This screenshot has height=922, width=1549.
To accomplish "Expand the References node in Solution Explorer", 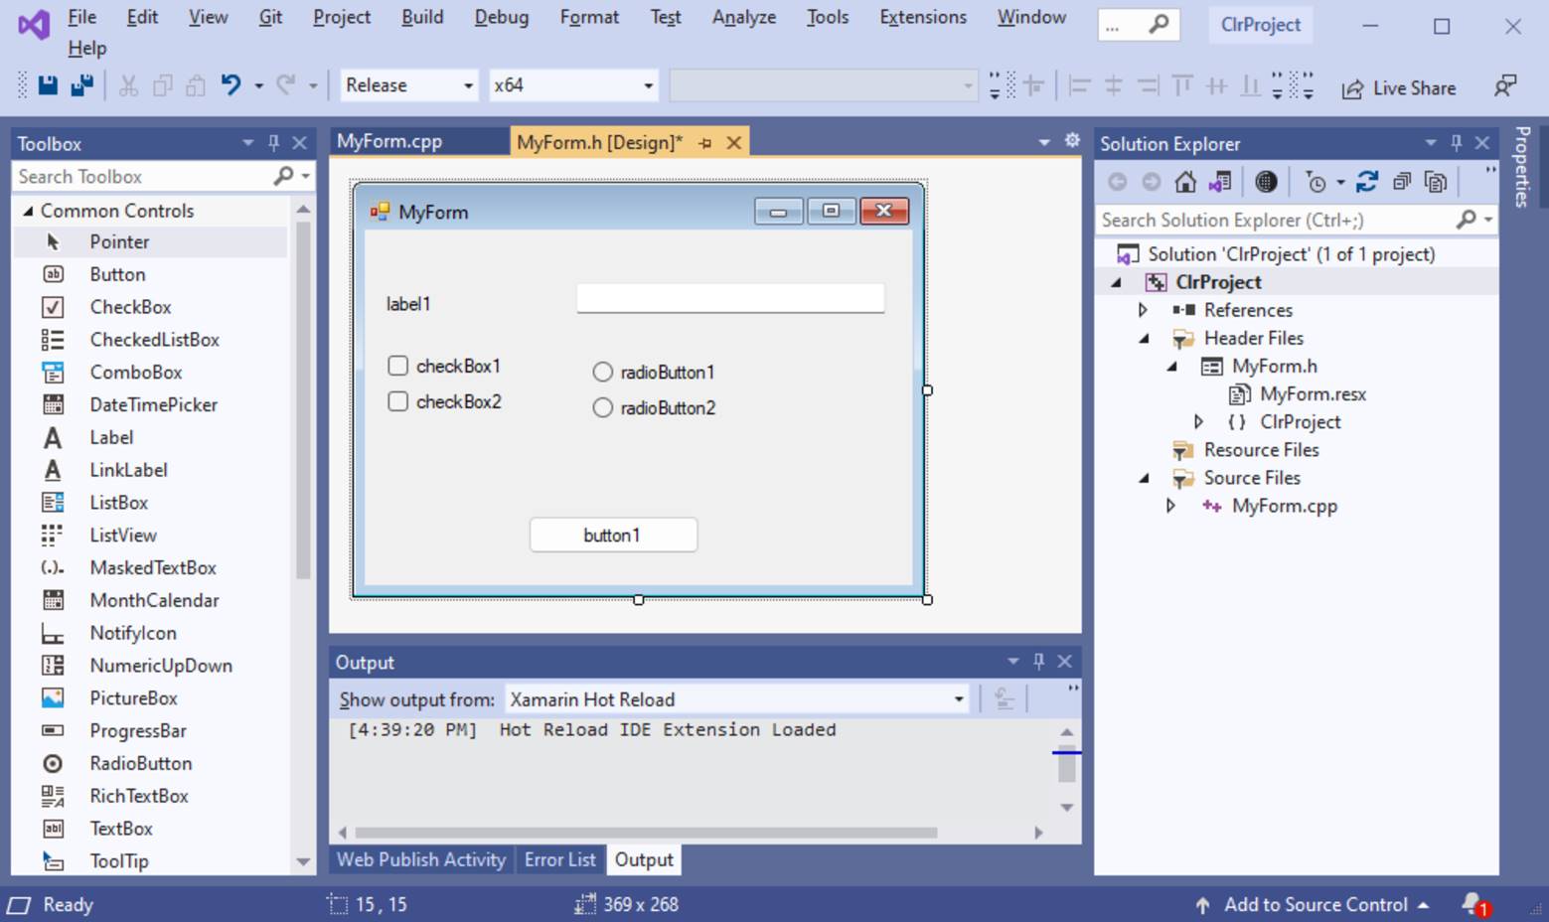I will click(1141, 309).
